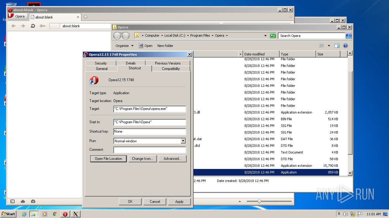Open a new tab in Opera
The image size is (389, 218).
(85, 17)
